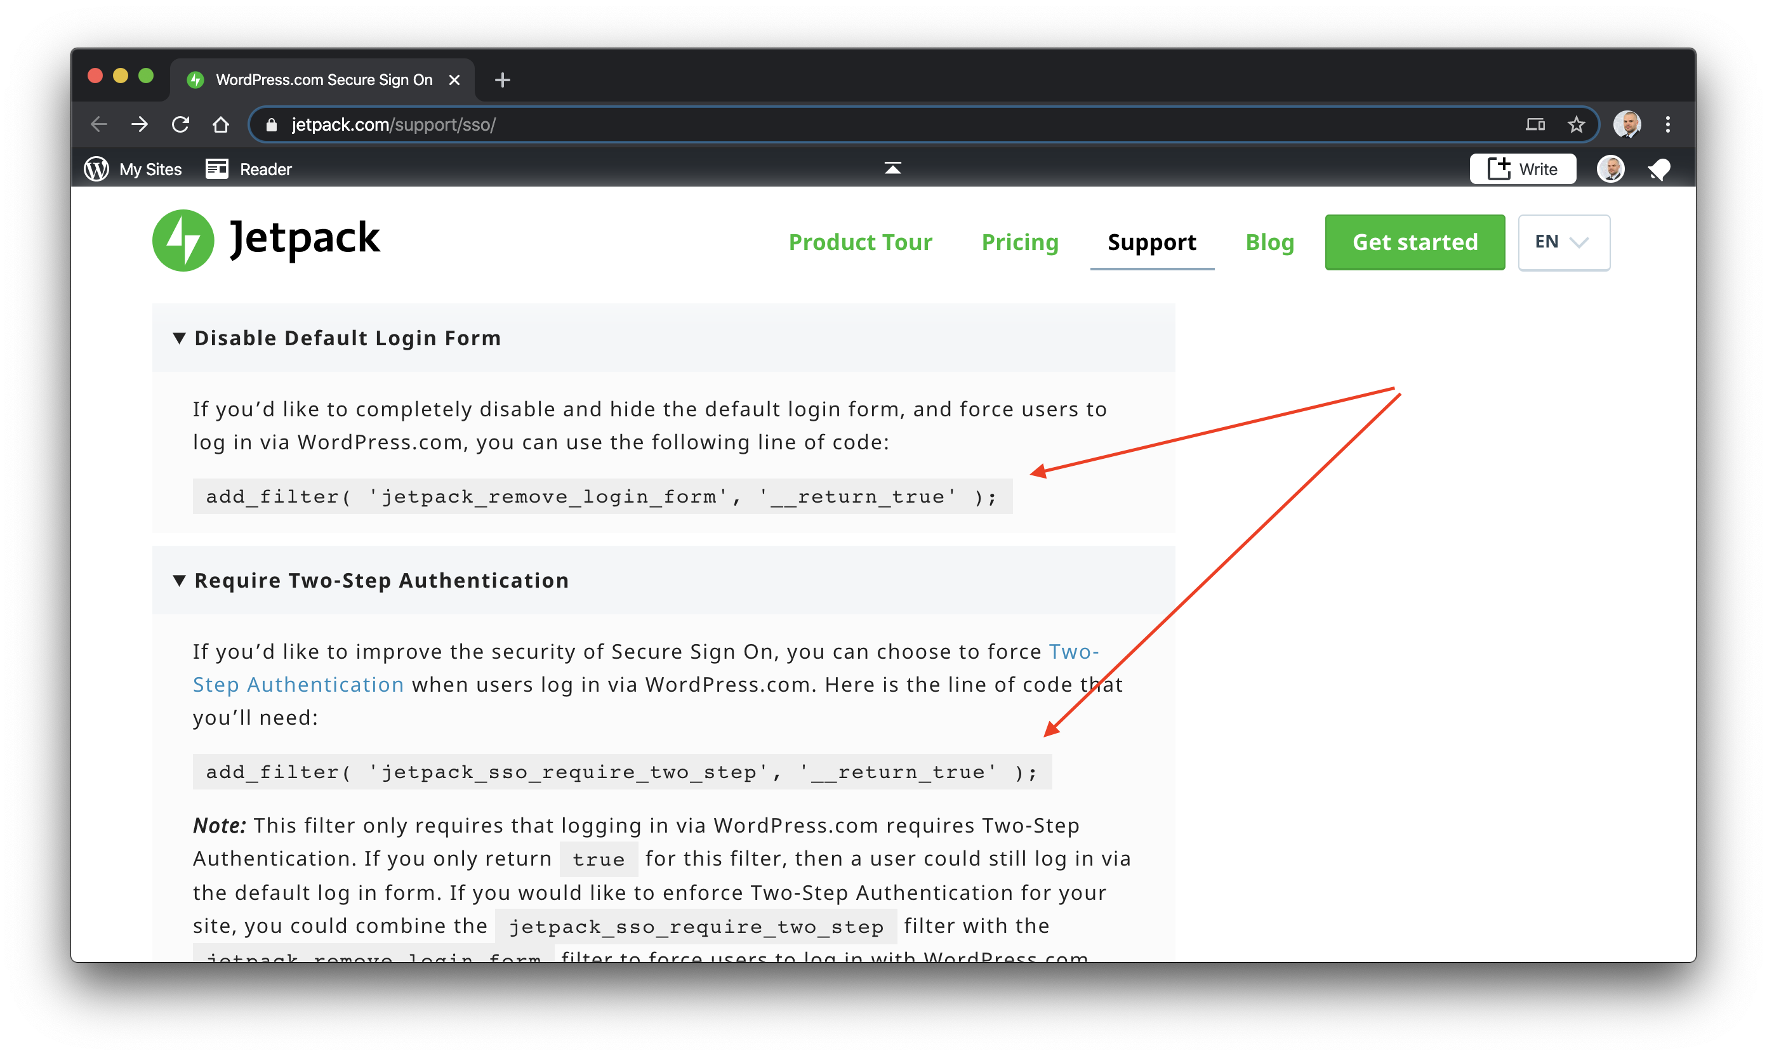The width and height of the screenshot is (1767, 1056).
Task: Click the browser forward arrow
Action: pos(140,124)
